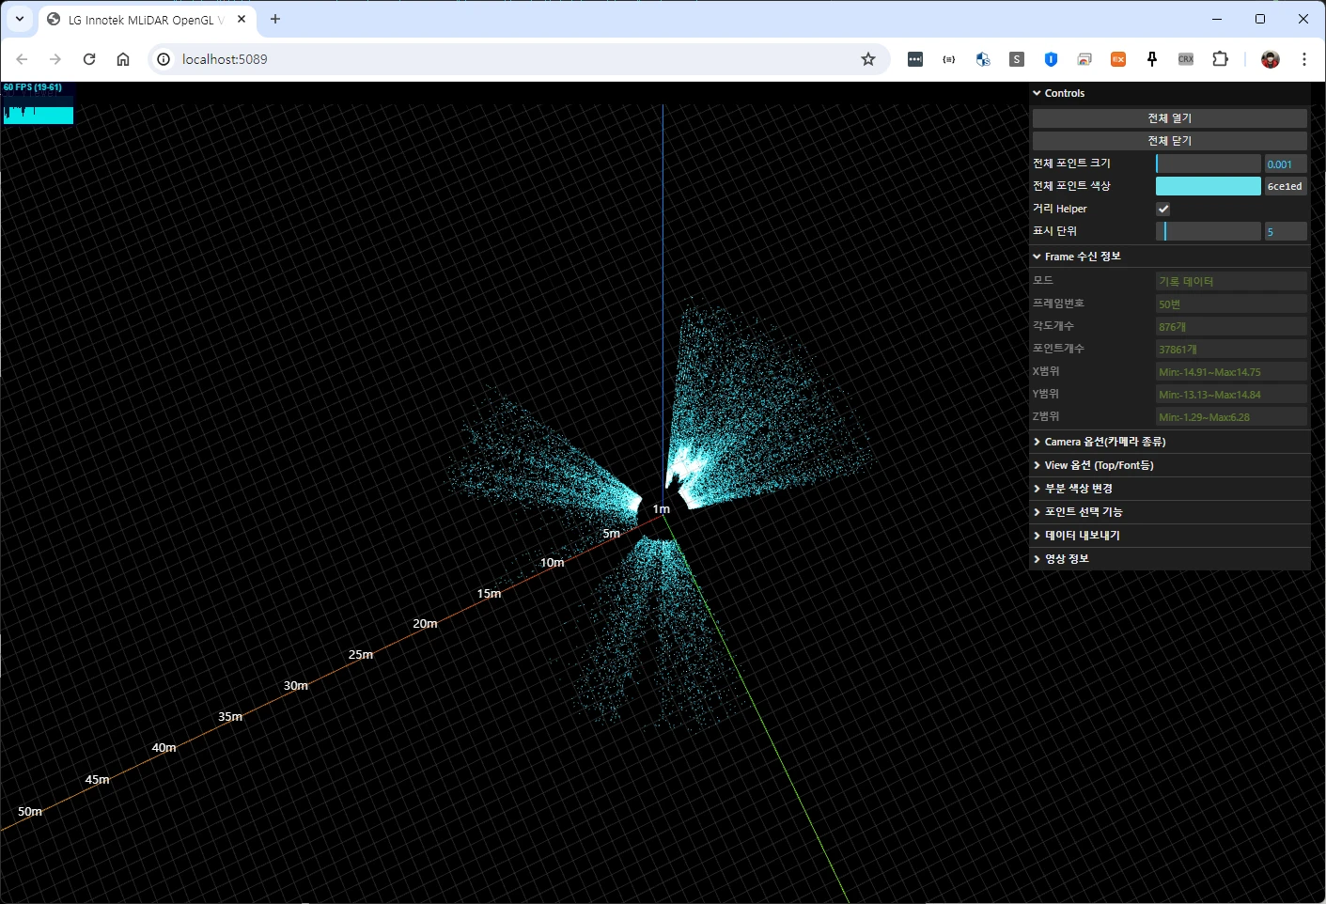
Task: Go forward in browser history
Action: pyautogui.click(x=55, y=59)
